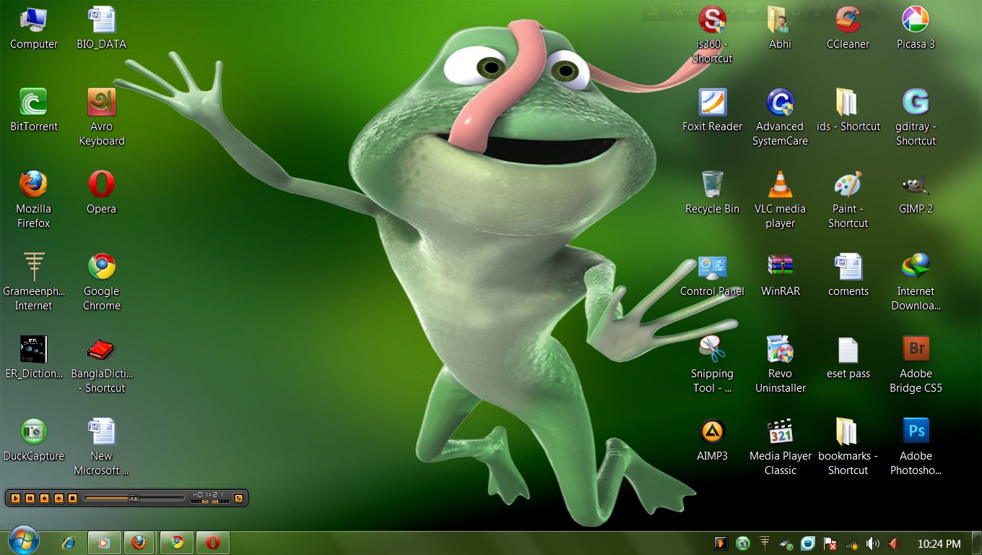The height and width of the screenshot is (555, 982).
Task: Select the AIMP3 desktop icon
Action: tap(712, 440)
